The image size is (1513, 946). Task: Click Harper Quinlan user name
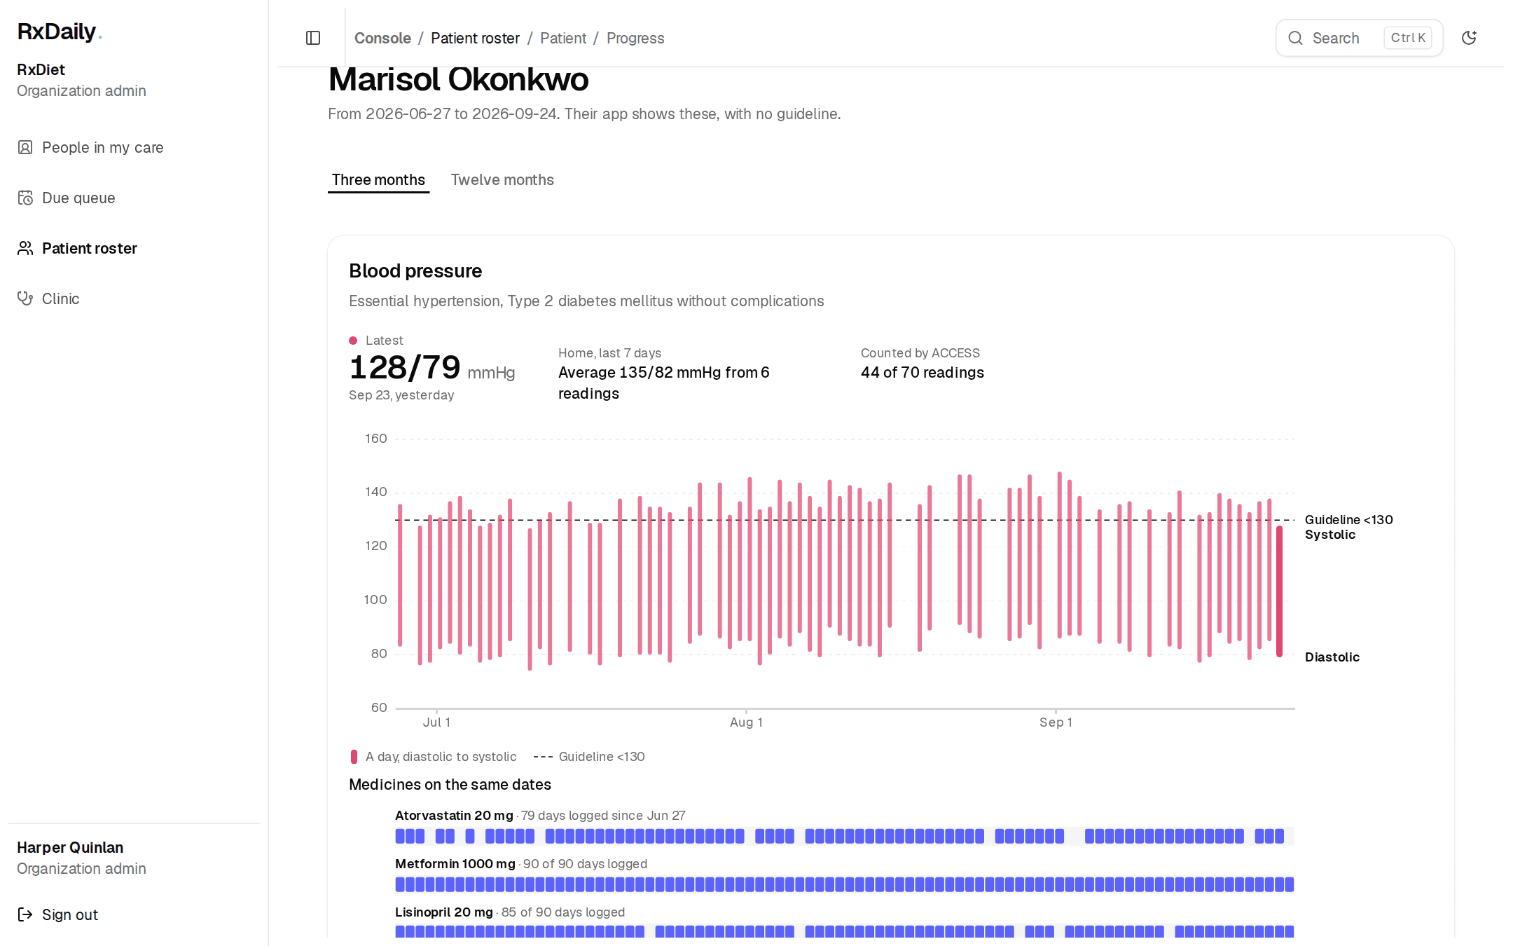coord(70,847)
